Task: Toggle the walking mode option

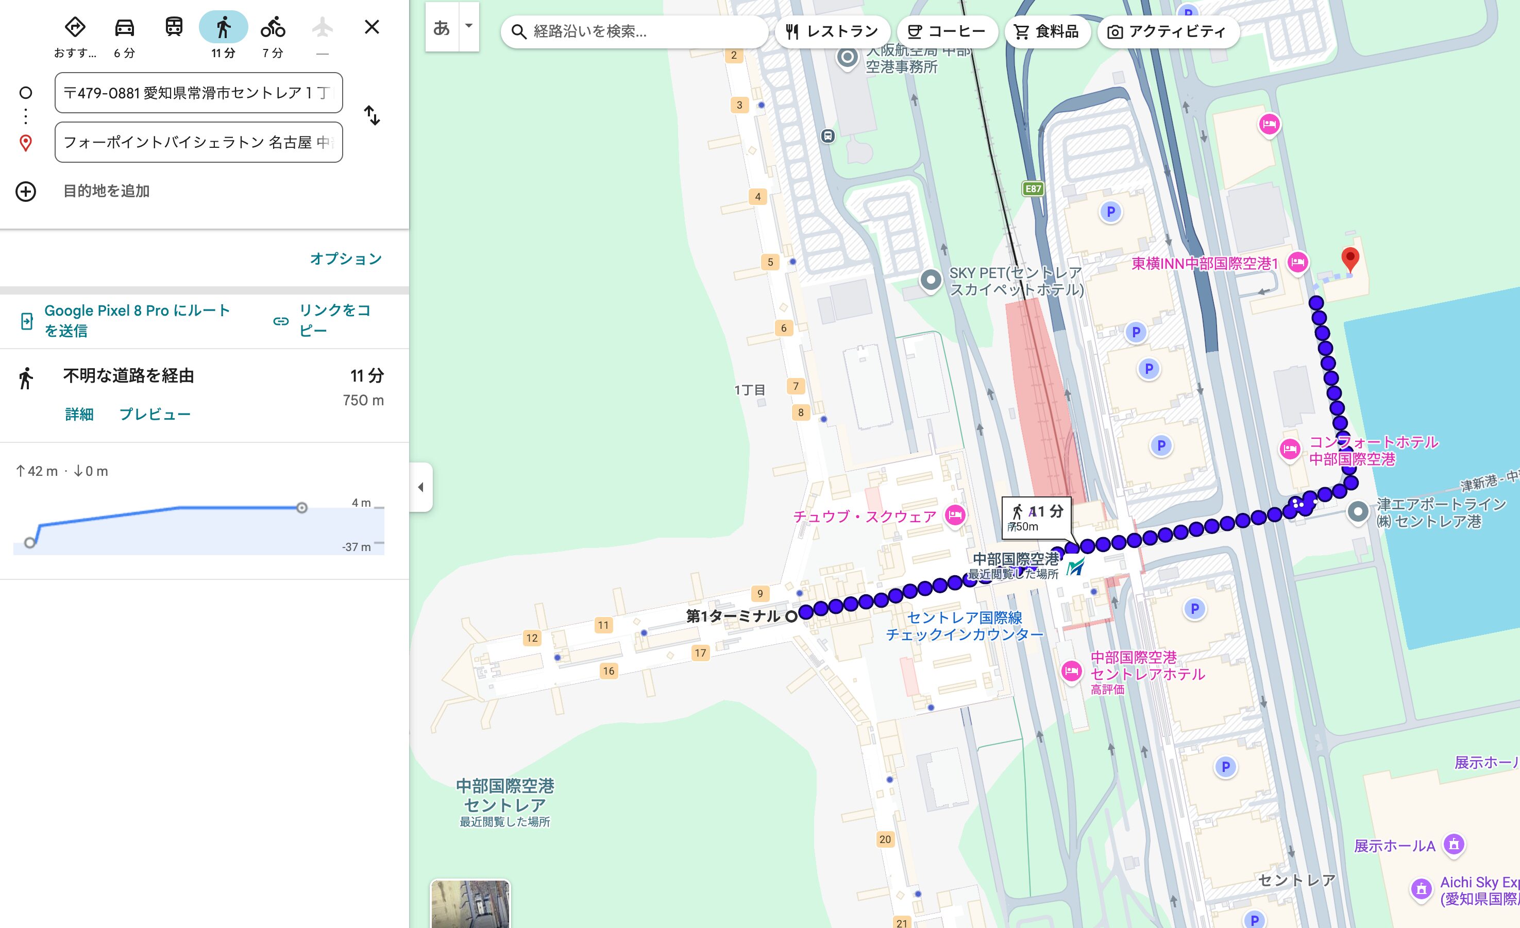Action: (223, 28)
